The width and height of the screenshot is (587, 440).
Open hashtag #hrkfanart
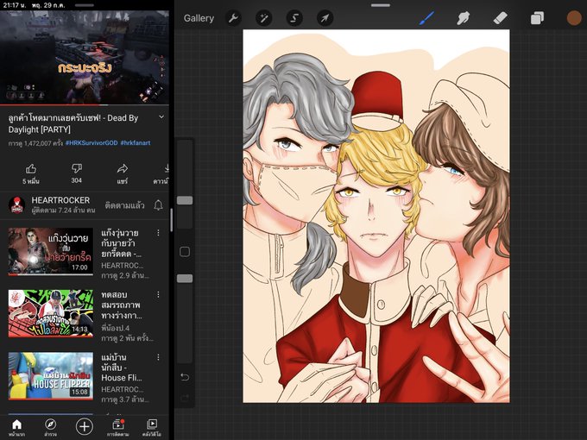tap(136, 143)
